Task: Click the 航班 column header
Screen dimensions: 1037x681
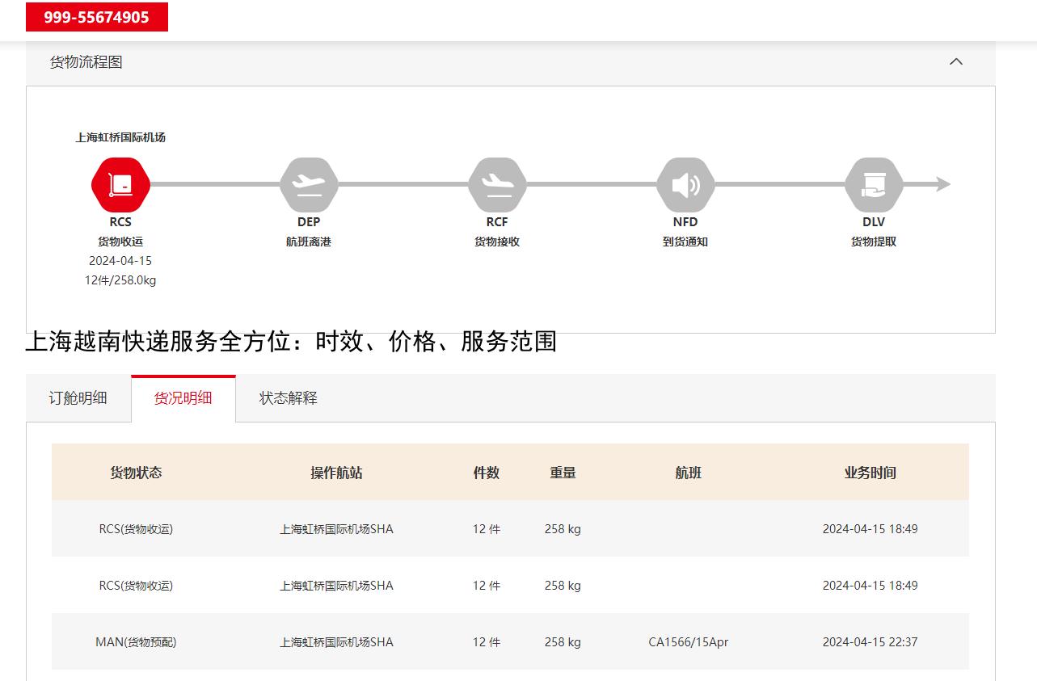Action: click(688, 473)
